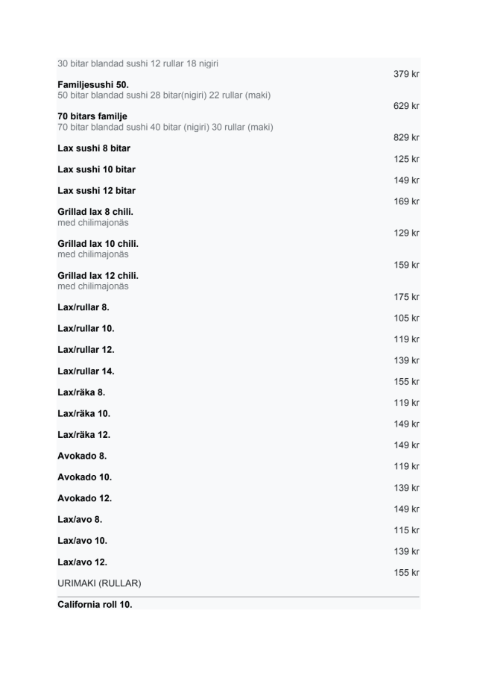Screen dimensions: 477x675
Task: Click the Avokado 12 item
Action: pos(84,498)
